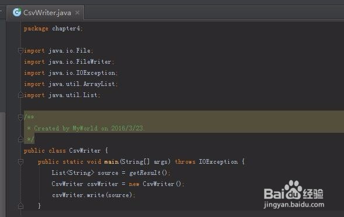Place cursor in 'java.io.FileWriter' import
Viewport: 344px width, 217px height.
point(80,62)
